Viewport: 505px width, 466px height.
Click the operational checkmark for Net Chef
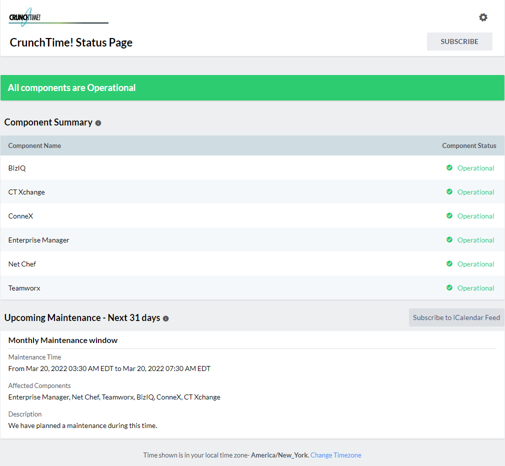(x=449, y=264)
